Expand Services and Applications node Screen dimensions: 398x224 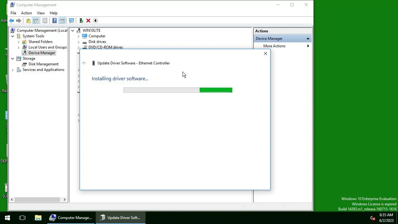pos(13,70)
